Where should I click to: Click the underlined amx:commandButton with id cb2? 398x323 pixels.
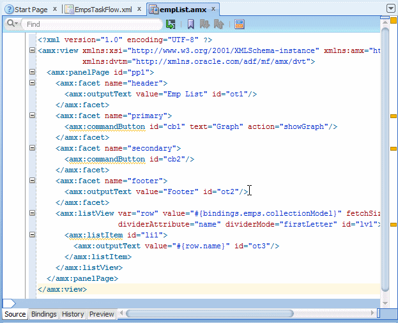click(107, 159)
